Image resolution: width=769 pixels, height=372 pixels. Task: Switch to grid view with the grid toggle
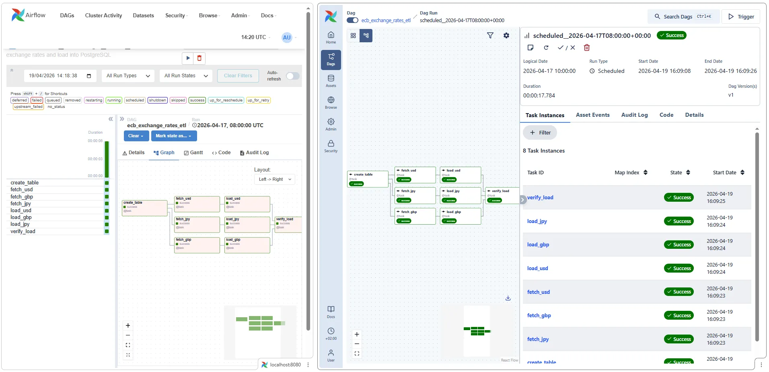[x=353, y=35]
